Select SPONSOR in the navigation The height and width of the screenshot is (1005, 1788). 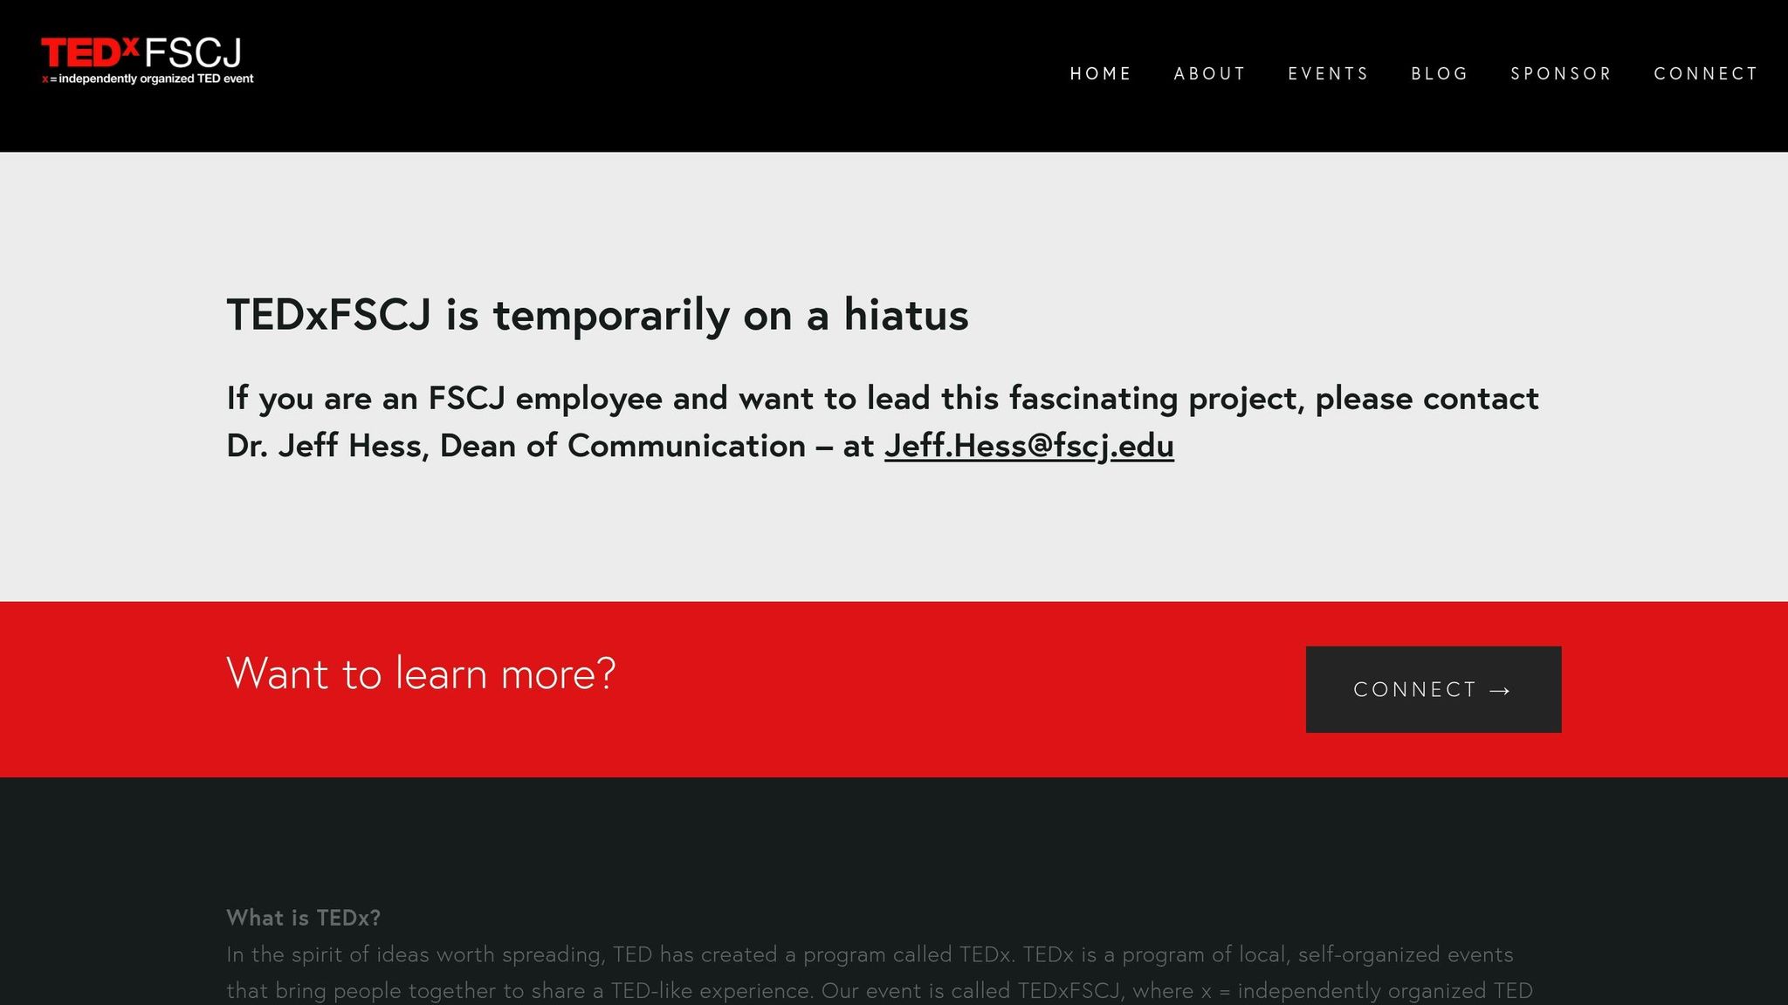1561,73
